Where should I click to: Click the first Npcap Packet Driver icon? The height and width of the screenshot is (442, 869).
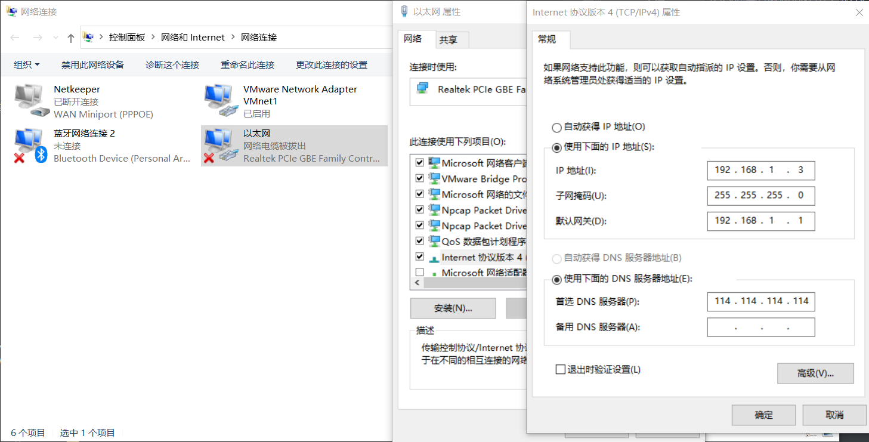434,210
